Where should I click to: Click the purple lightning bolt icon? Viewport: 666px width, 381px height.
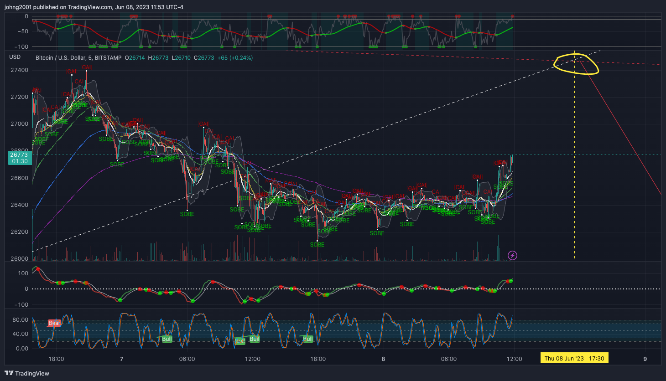tap(513, 255)
